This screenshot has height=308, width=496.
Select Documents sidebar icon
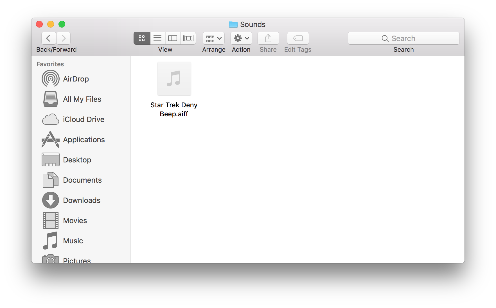pyautogui.click(x=51, y=180)
